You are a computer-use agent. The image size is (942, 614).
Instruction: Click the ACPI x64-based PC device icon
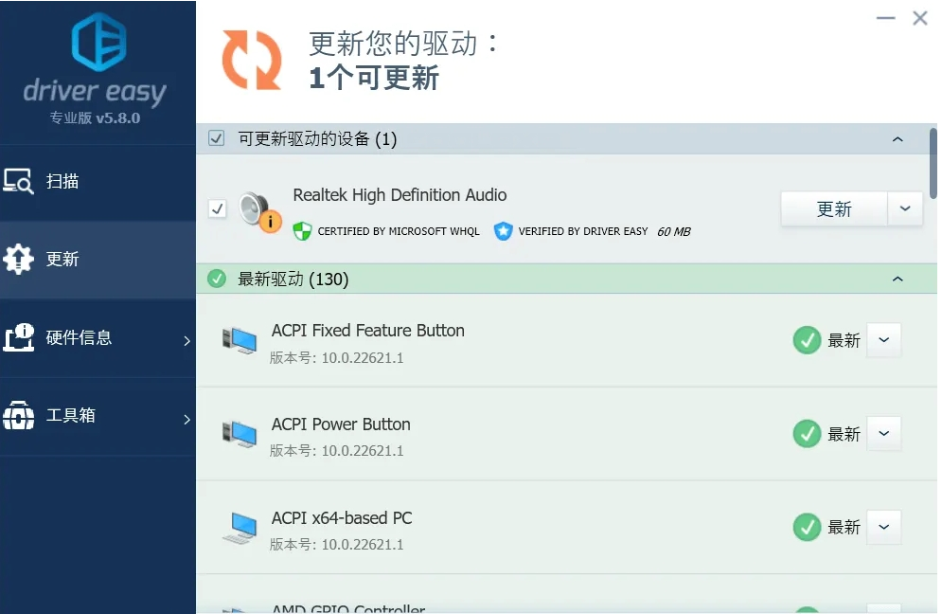pyautogui.click(x=240, y=528)
